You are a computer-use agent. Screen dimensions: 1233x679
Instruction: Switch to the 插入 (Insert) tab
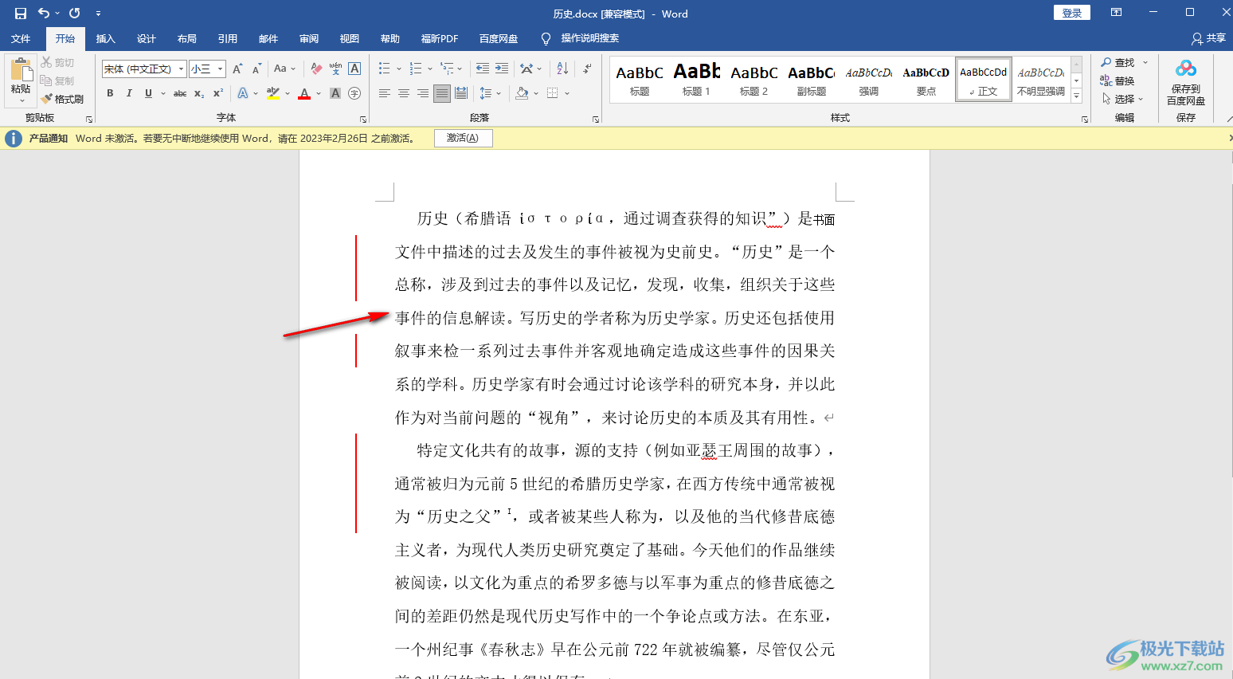[x=106, y=38]
